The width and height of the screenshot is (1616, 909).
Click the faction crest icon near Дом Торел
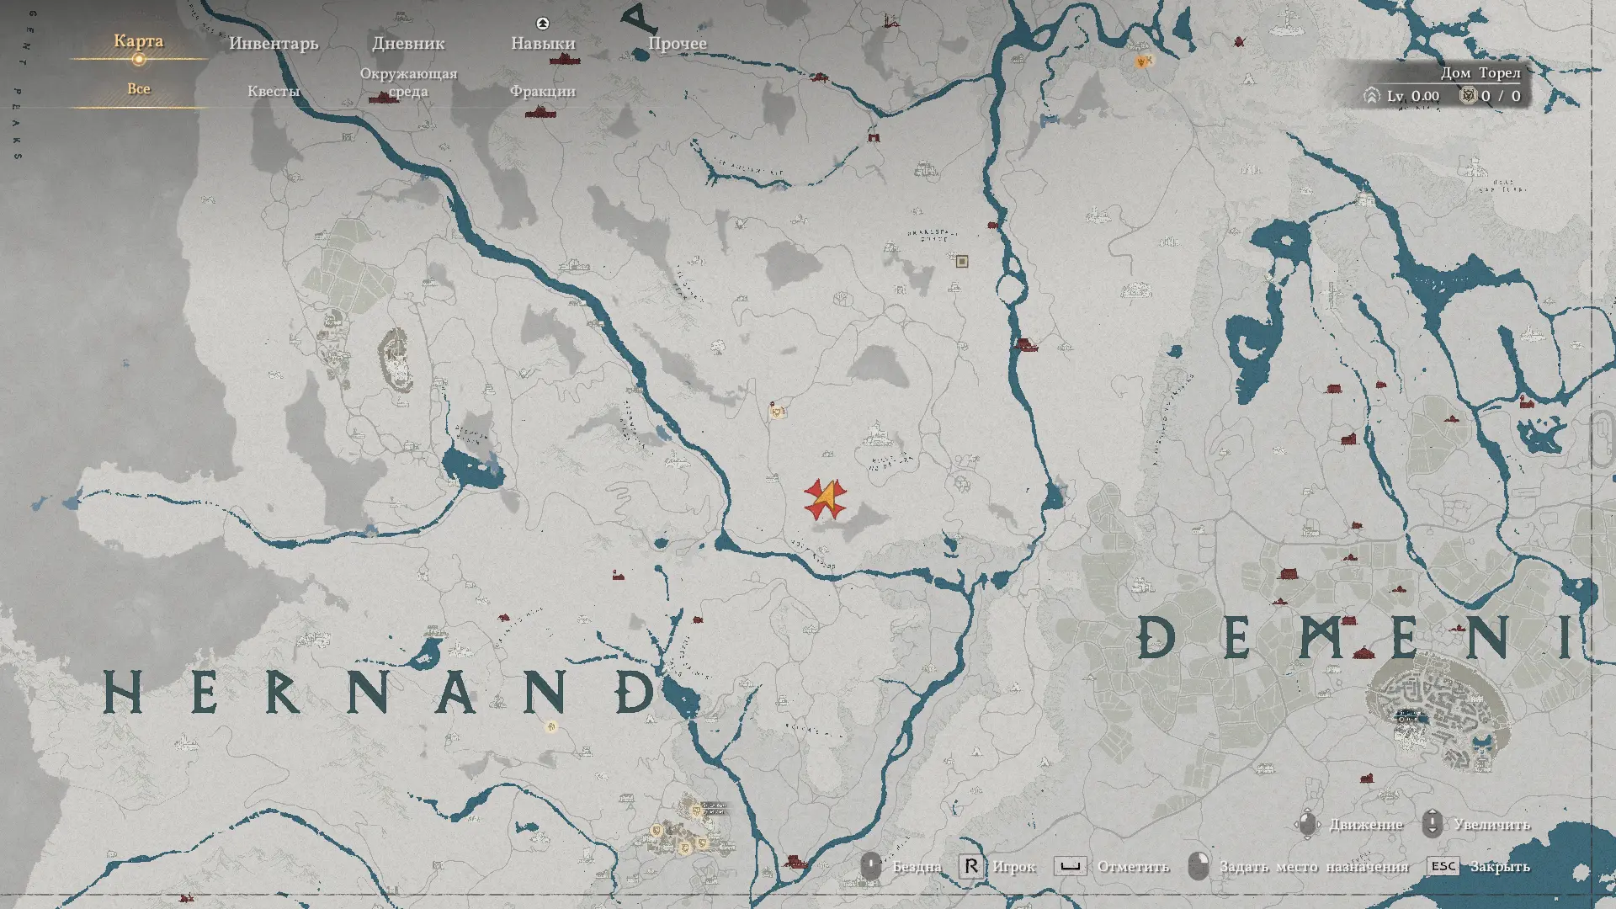(1469, 96)
